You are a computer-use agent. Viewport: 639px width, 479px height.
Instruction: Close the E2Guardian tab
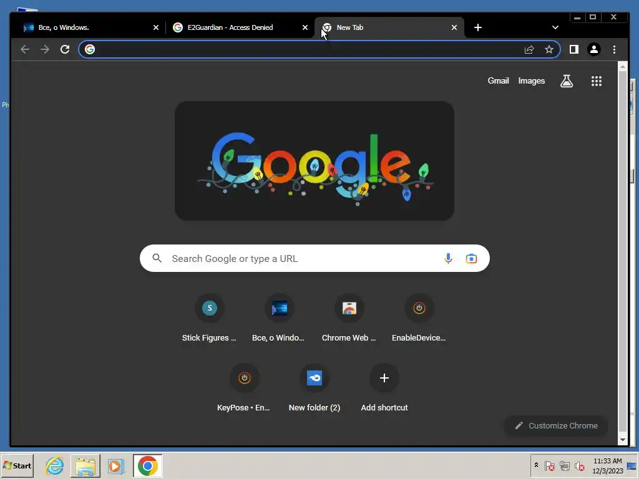coord(305,27)
